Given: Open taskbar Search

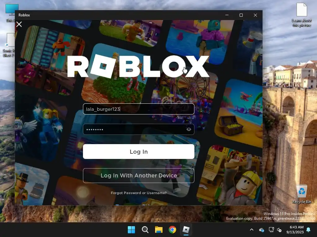Looking at the screenshot, I should [x=145, y=230].
